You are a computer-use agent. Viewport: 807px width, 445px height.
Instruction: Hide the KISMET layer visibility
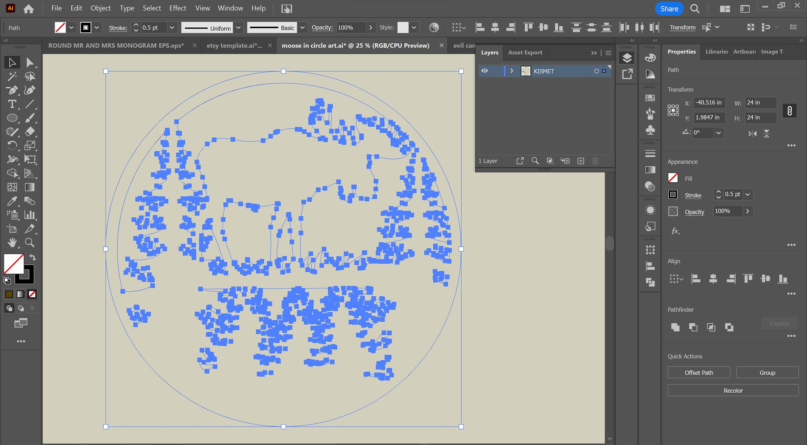click(485, 71)
